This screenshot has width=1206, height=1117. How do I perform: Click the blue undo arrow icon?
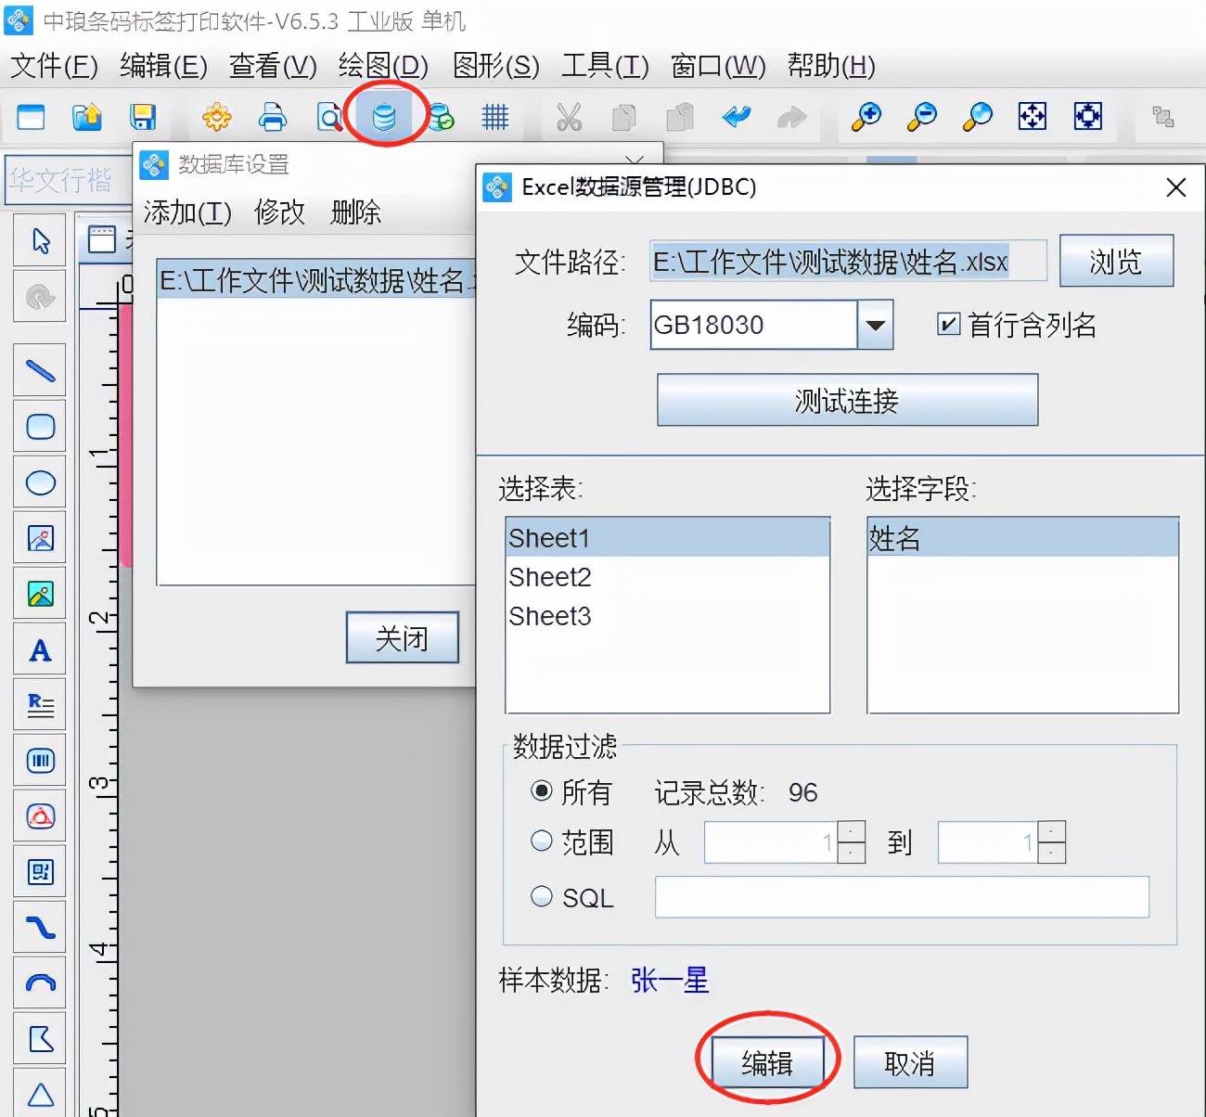[737, 117]
